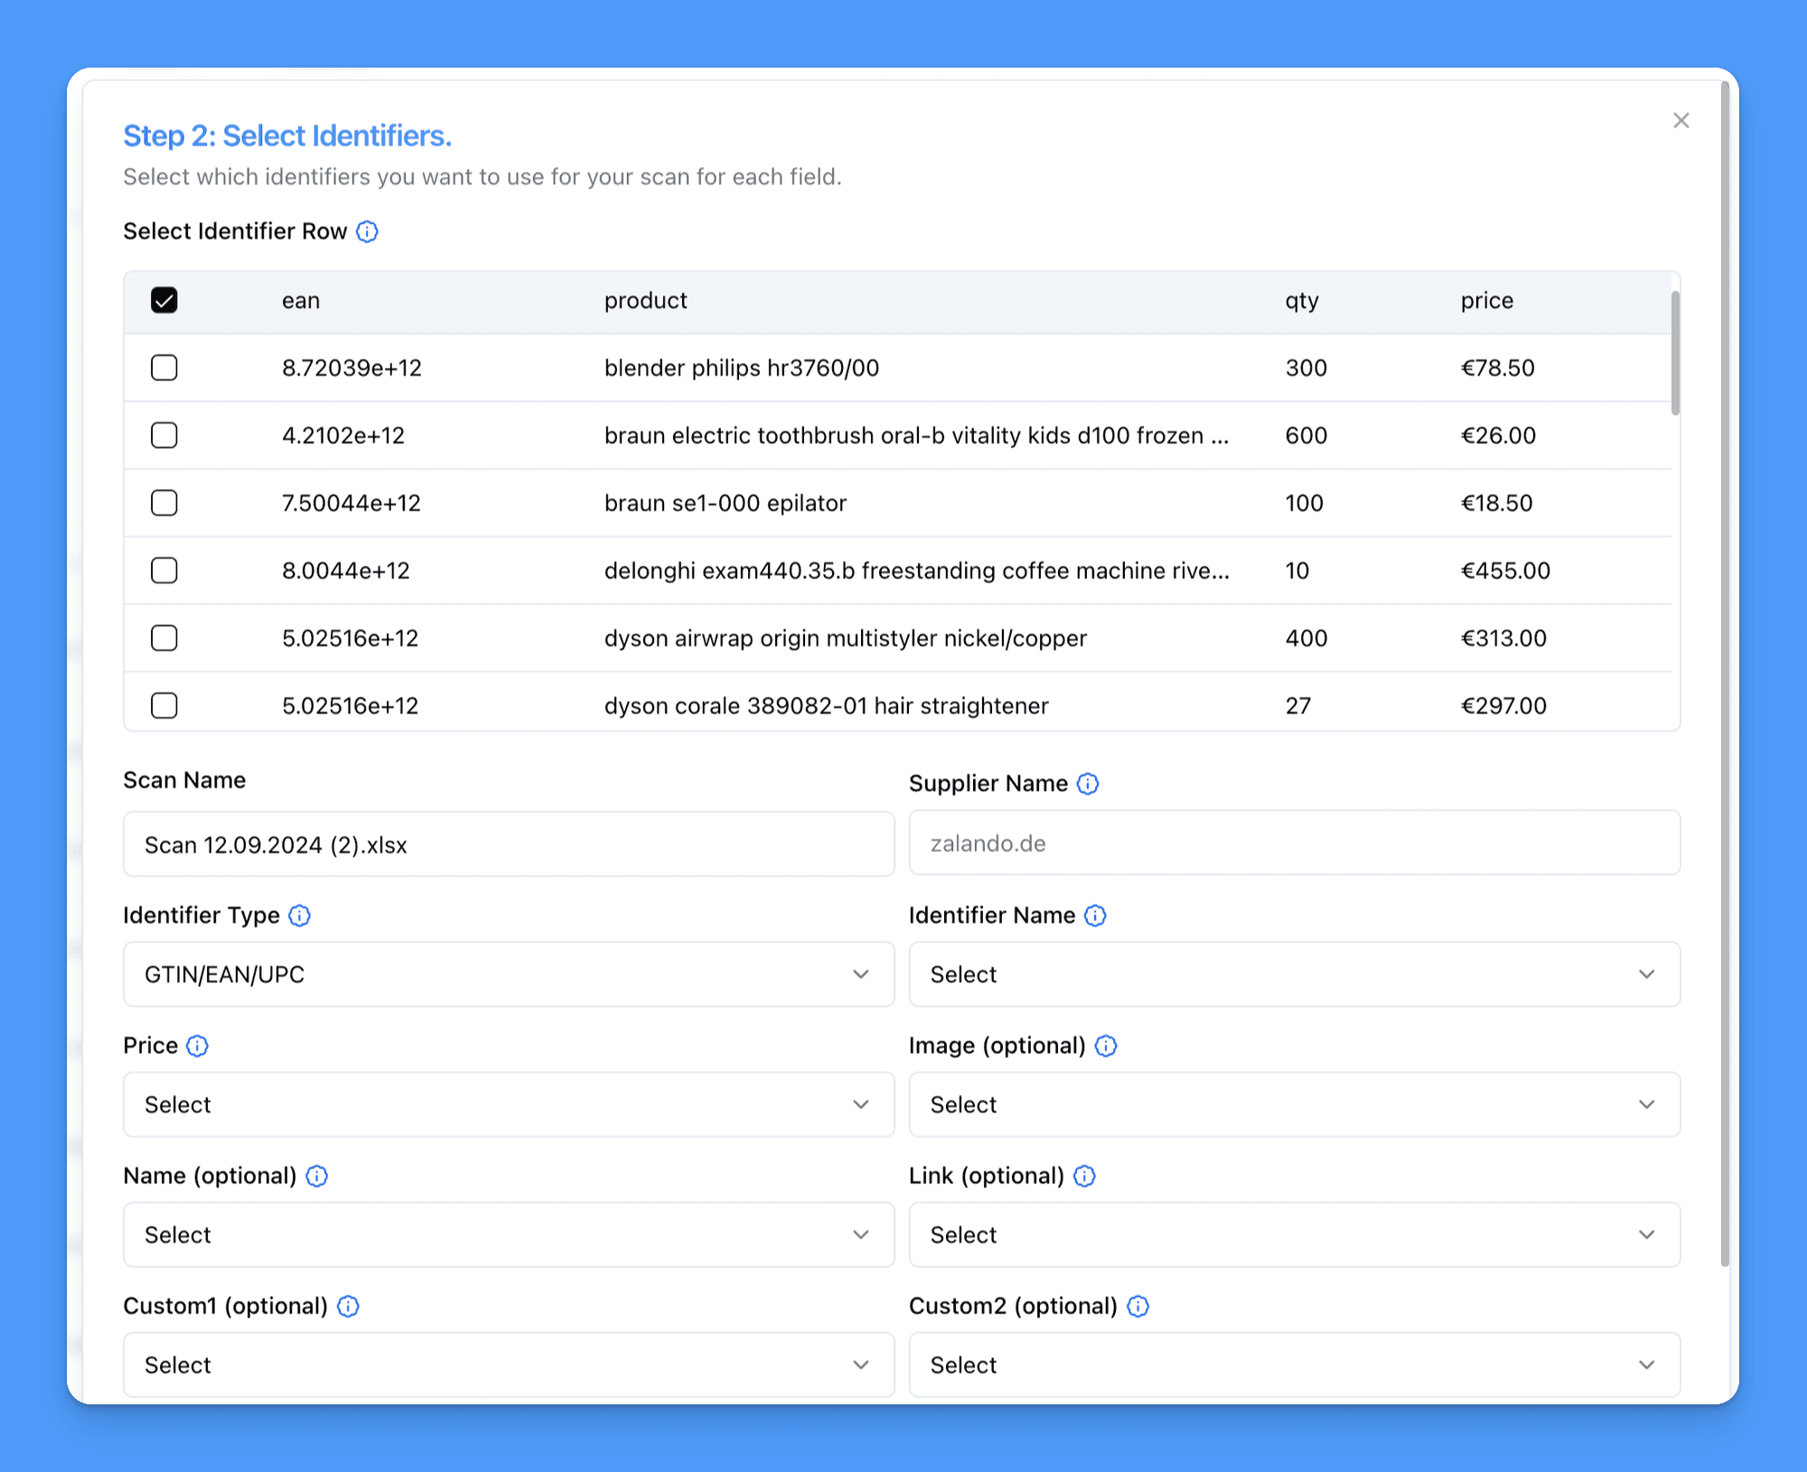Open the Identifier Type dropdown
This screenshot has height=1472, width=1807.
coord(509,974)
